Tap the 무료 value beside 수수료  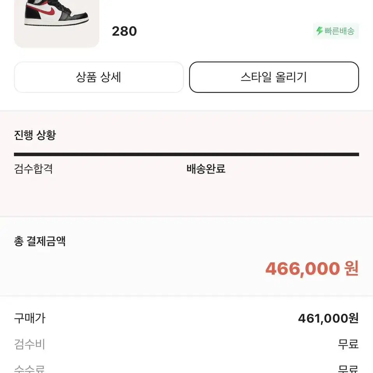(348, 369)
